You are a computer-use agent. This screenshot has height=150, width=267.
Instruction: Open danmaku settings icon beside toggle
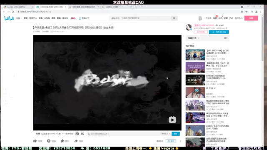pos(83,134)
